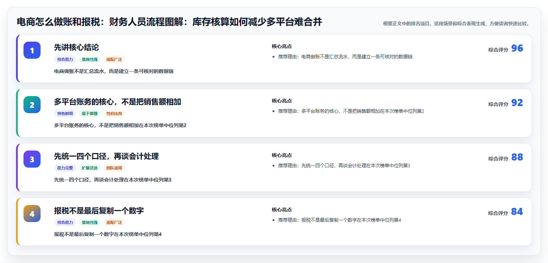Click the 核心亮点 heading in the first card
548x263 pixels.
pos(282,46)
